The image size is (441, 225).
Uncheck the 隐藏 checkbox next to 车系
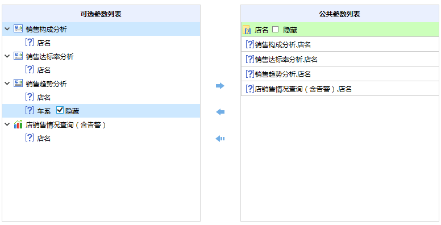click(60, 110)
